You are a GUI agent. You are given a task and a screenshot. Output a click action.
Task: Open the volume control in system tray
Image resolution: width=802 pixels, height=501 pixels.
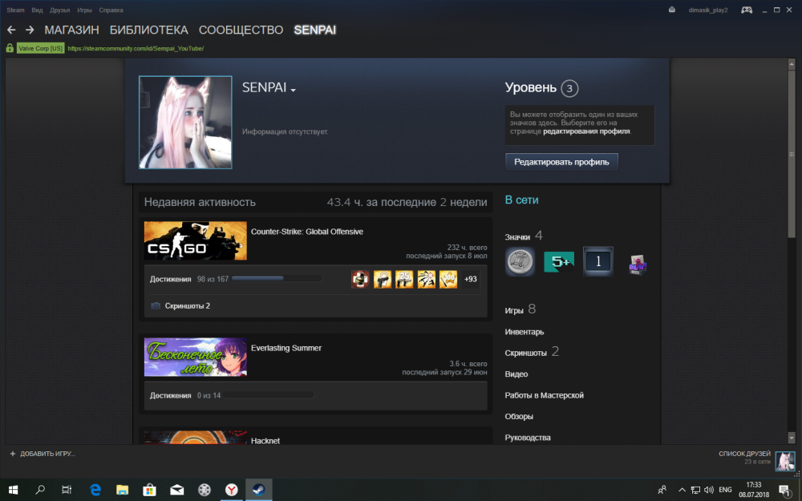pyautogui.click(x=709, y=490)
